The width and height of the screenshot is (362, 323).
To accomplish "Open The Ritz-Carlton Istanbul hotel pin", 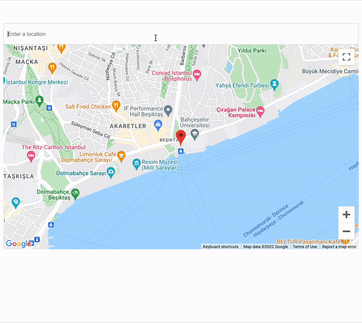I will point(31,156).
